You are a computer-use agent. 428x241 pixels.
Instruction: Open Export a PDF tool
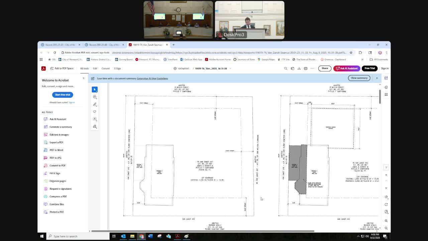coord(57,142)
